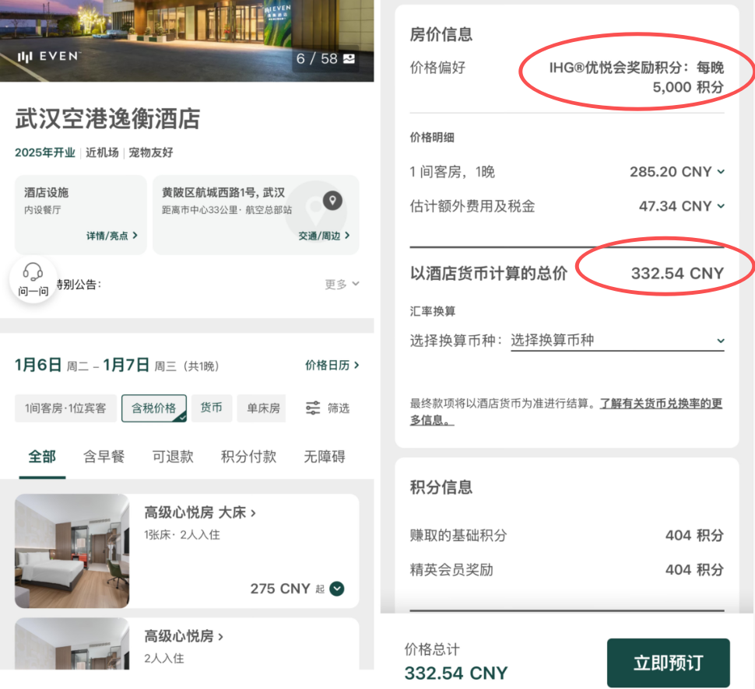Image resolution: width=755 pixels, height=689 pixels.
Task: Select the 价格总计 332.54 CNY footer amount
Action: 456,673
